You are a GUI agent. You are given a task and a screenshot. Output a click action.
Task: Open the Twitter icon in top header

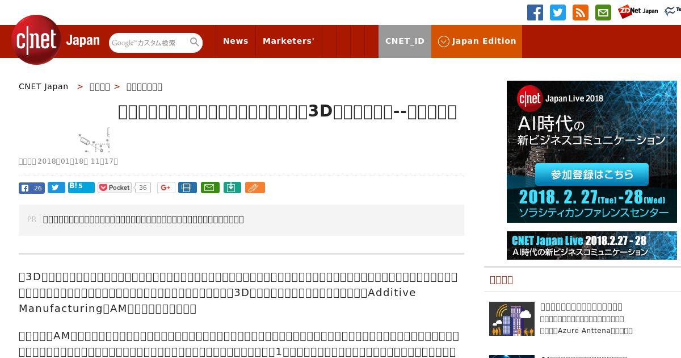point(558,13)
